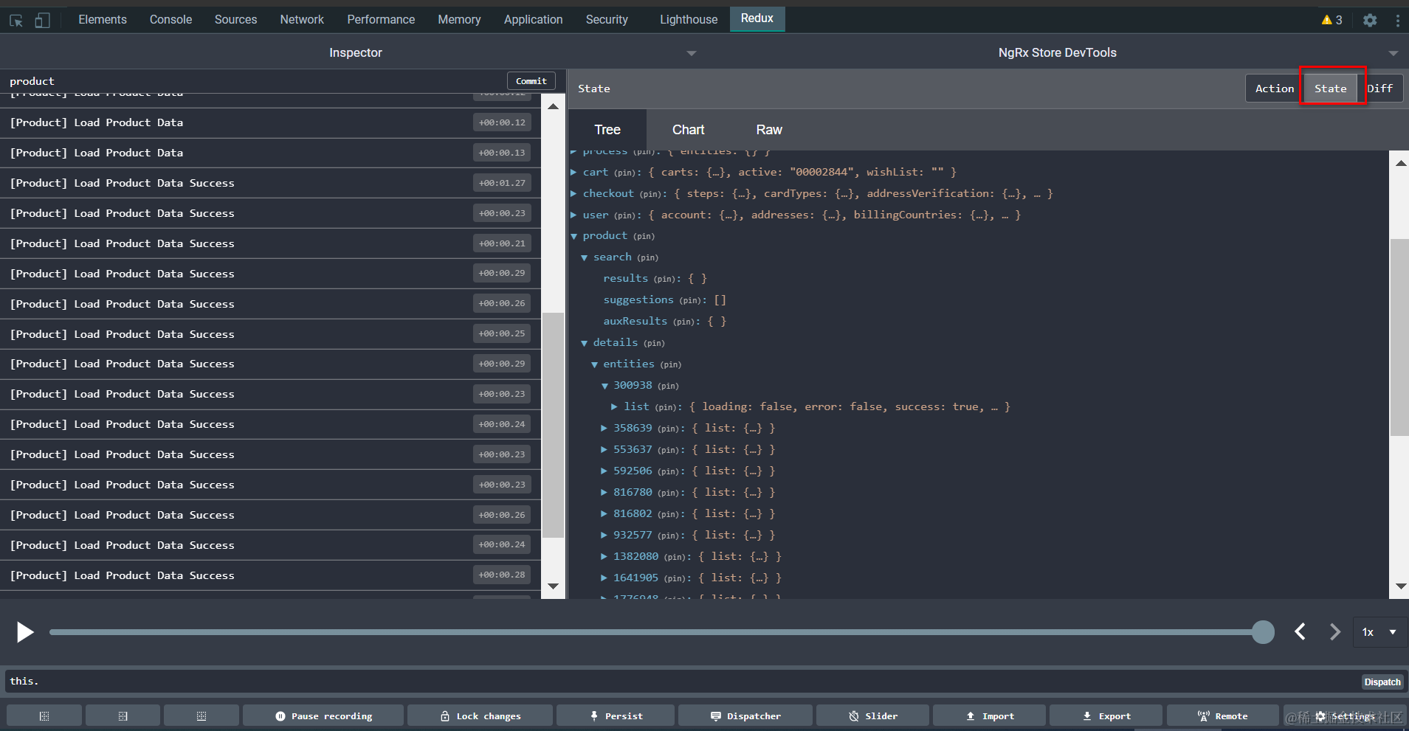This screenshot has width=1409, height=731.
Task: Open the Performance panel tab
Action: (x=381, y=20)
